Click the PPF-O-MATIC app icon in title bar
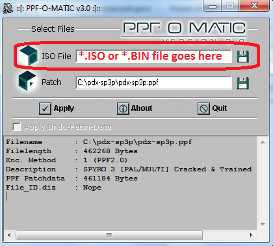The height and width of the screenshot is (246, 273). tap(8, 8)
